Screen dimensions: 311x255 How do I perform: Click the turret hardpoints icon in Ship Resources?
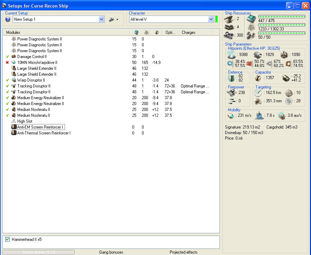[229, 19]
